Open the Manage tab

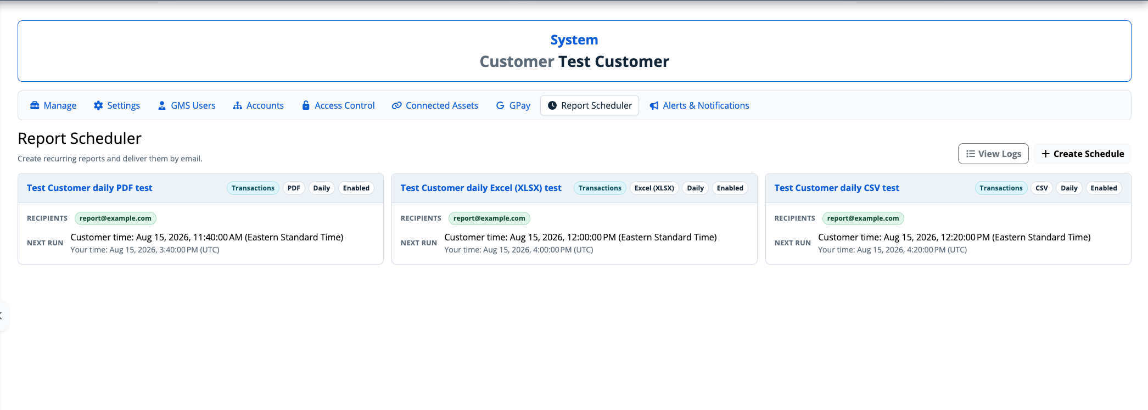pos(53,105)
